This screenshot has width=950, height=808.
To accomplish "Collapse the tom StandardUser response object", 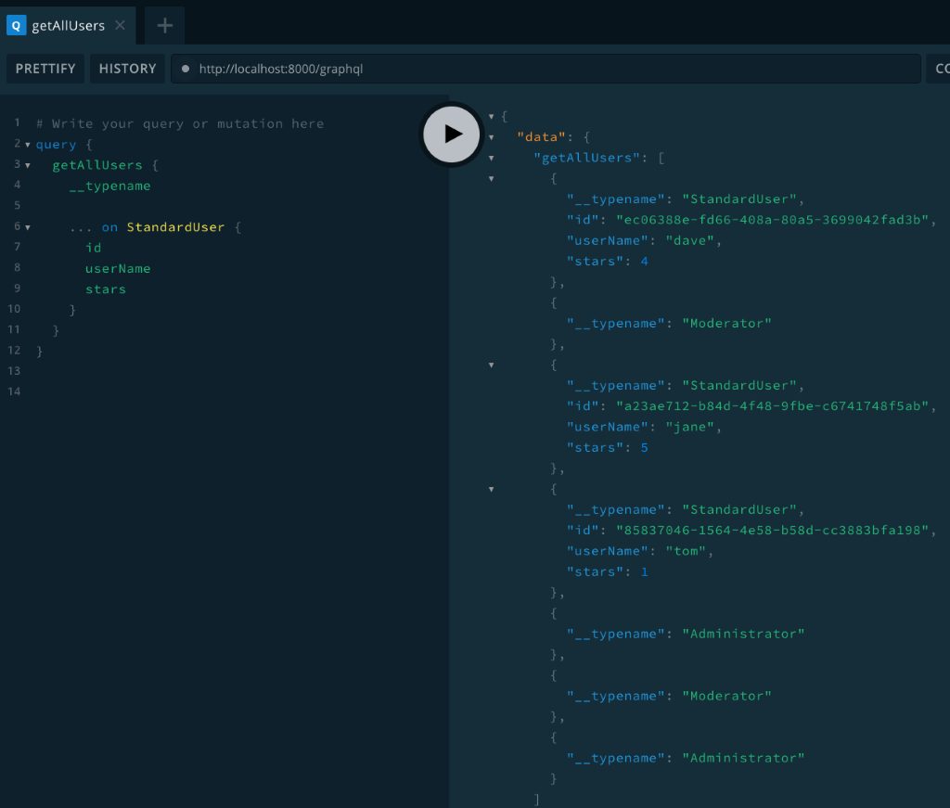I will tap(491, 489).
